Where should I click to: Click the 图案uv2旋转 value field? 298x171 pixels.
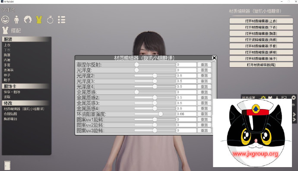coord(186,125)
